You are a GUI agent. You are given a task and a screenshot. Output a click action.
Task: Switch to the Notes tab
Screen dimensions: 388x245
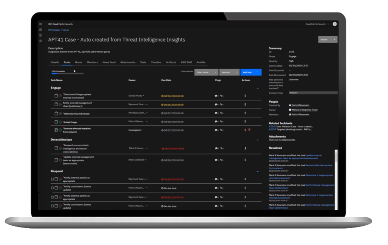pyautogui.click(x=78, y=62)
